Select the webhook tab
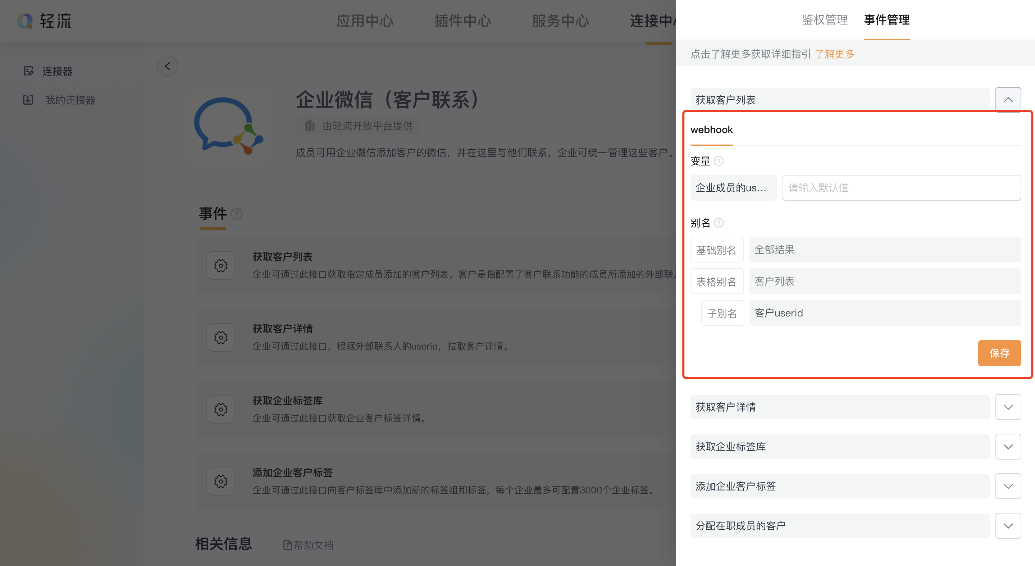The image size is (1035, 566). pyautogui.click(x=712, y=130)
